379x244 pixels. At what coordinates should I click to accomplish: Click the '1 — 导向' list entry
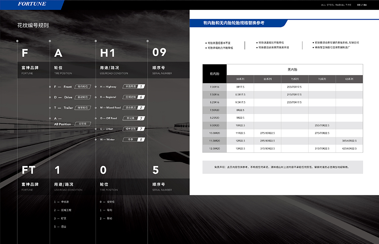[106, 210]
